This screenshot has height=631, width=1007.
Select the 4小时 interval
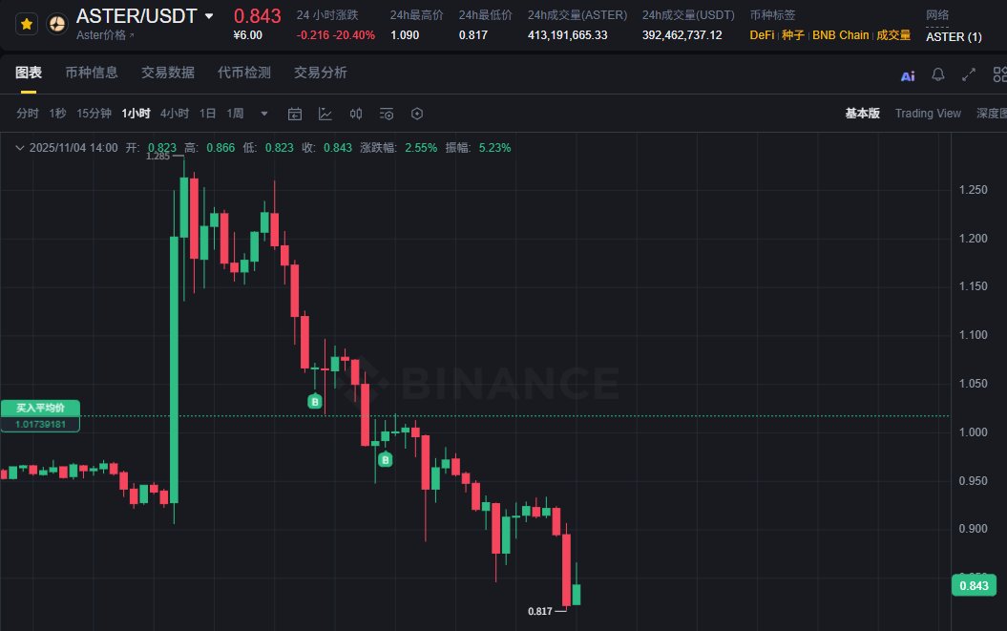click(175, 114)
